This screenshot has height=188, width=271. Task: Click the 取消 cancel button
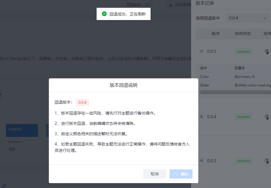(155, 174)
